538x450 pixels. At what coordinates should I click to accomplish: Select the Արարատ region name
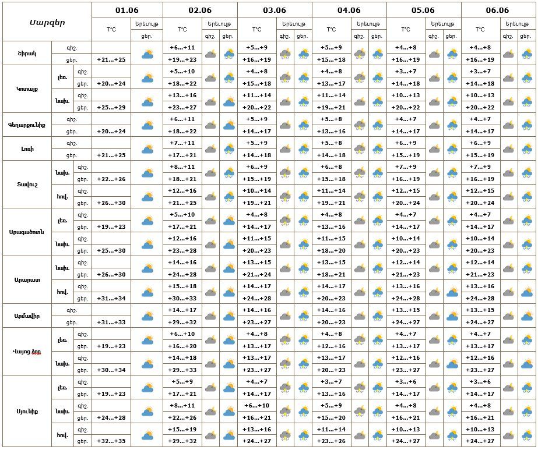27,279
